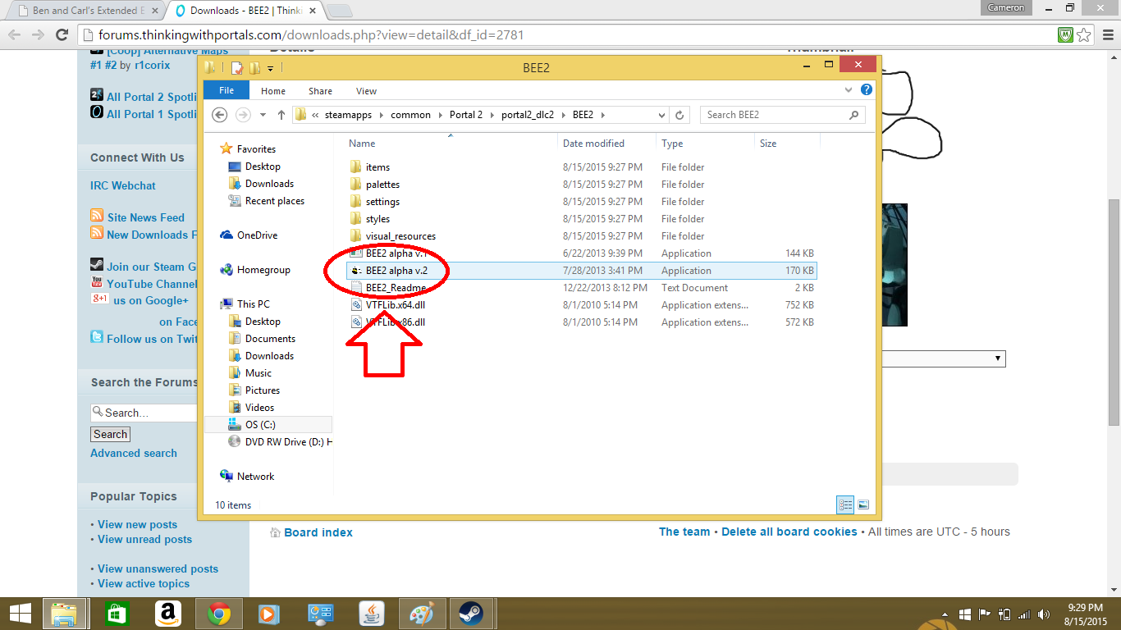Open the File tab in Explorer

click(226, 90)
